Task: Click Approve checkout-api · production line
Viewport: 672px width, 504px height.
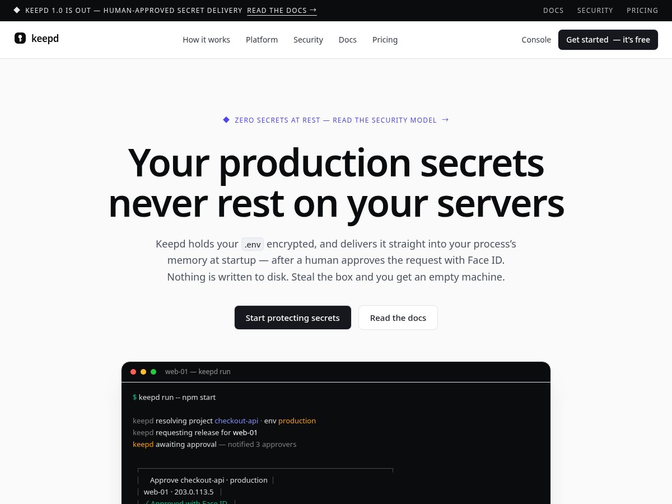Action: click(x=209, y=480)
